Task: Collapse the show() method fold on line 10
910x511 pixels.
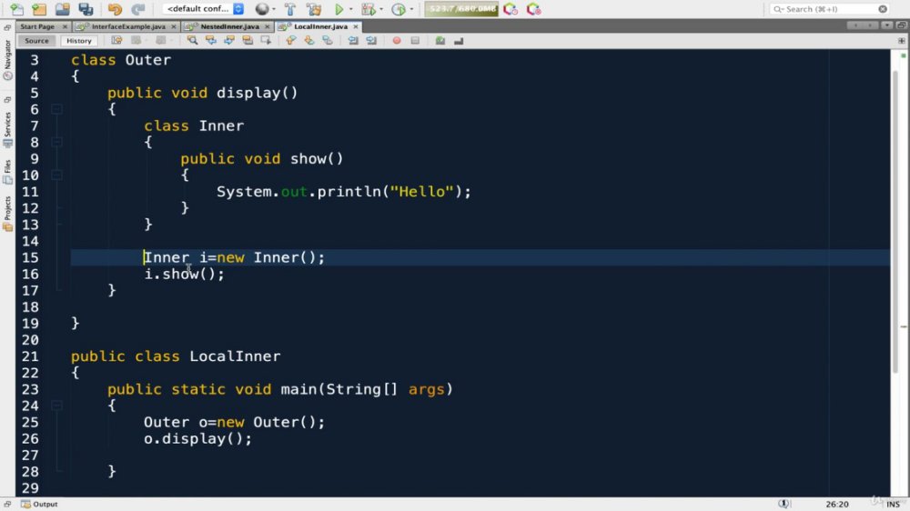Action: coord(56,175)
